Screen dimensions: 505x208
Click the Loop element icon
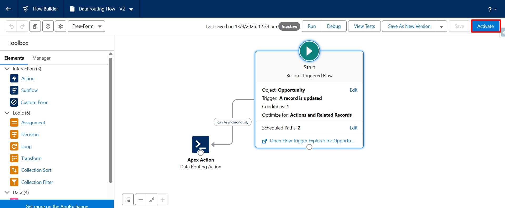tap(14, 146)
